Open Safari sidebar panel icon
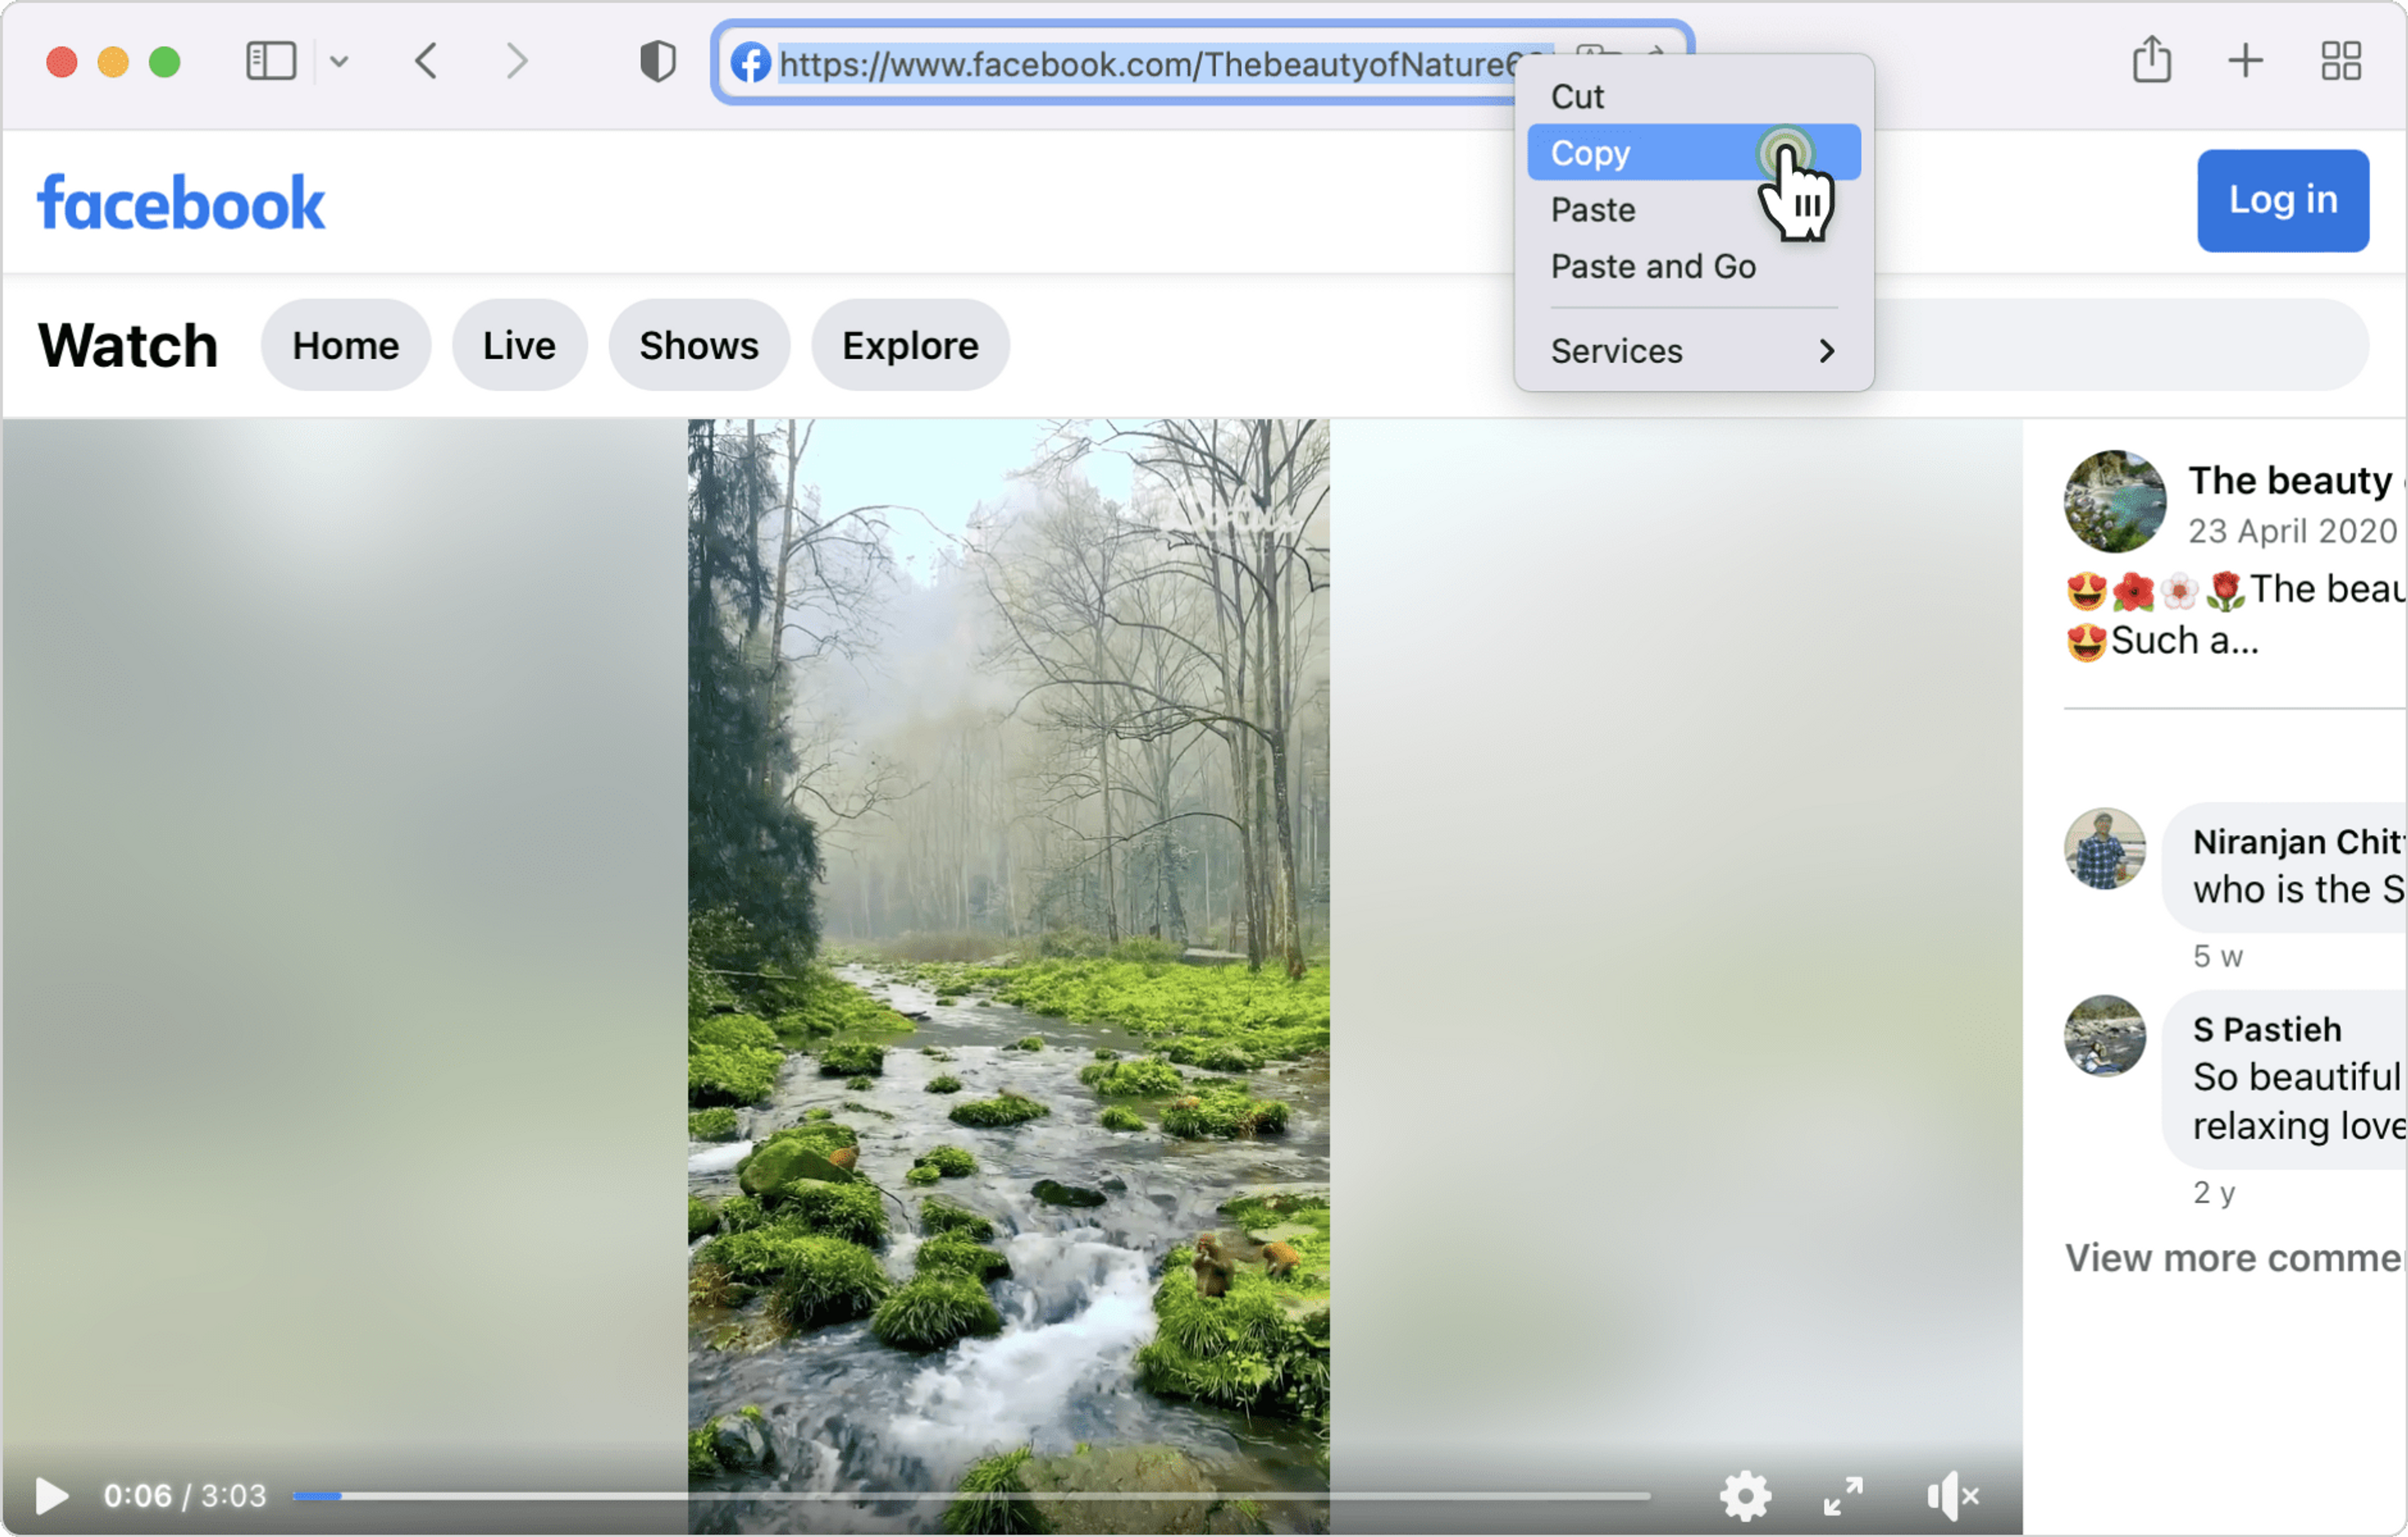Screen dimensions: 2408x1537 (271, 62)
